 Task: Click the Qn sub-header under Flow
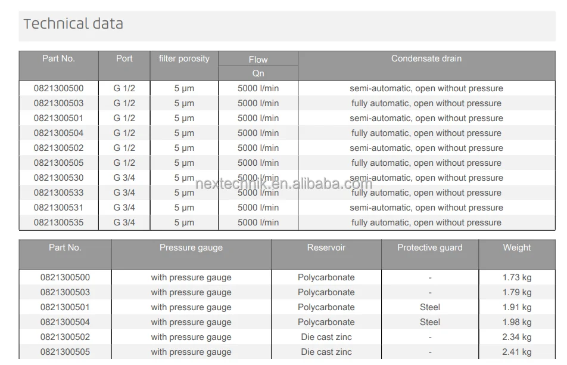[x=258, y=73]
